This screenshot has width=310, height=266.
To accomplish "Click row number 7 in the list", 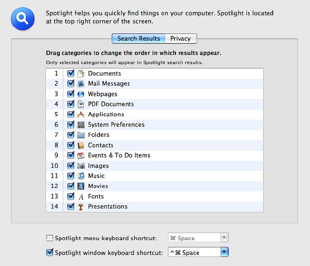I will (x=56, y=135).
